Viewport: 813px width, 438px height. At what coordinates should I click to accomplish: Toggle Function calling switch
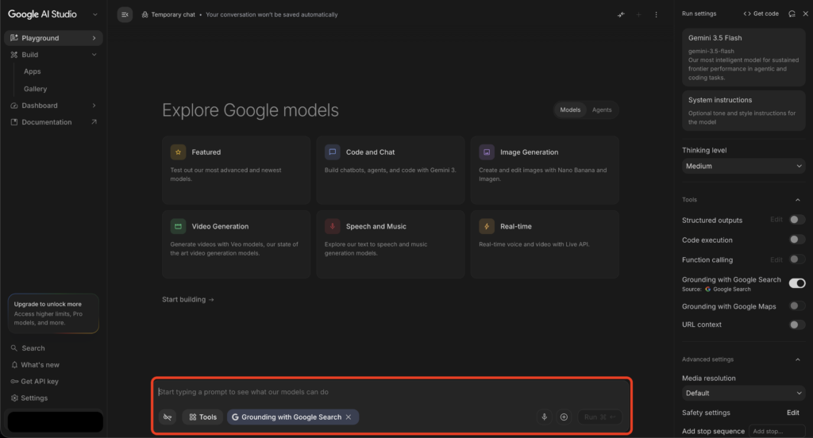click(x=797, y=259)
